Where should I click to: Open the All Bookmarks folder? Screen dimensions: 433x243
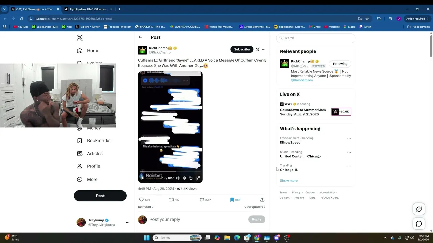pos(418,27)
